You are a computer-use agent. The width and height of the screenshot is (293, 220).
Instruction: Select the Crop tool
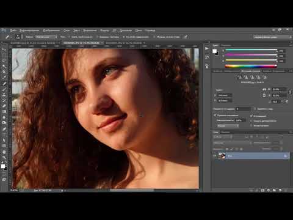click(x=4, y=72)
